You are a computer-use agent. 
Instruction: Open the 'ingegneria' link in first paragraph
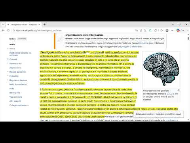point(92,68)
